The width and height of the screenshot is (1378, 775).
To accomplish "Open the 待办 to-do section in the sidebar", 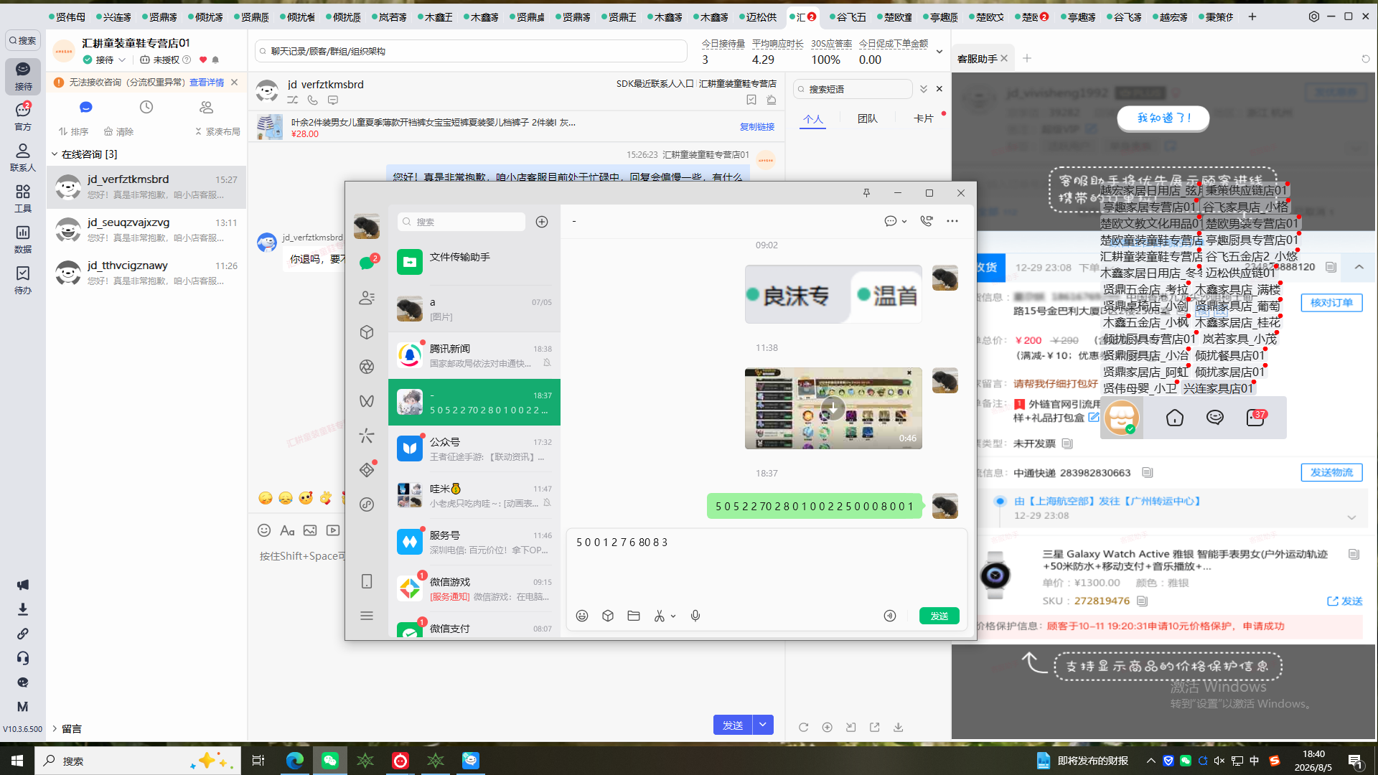I will [23, 280].
